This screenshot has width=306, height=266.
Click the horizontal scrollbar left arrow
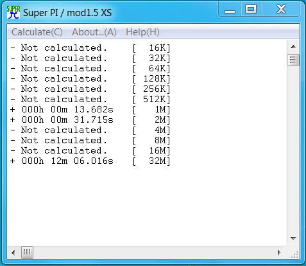(13, 253)
